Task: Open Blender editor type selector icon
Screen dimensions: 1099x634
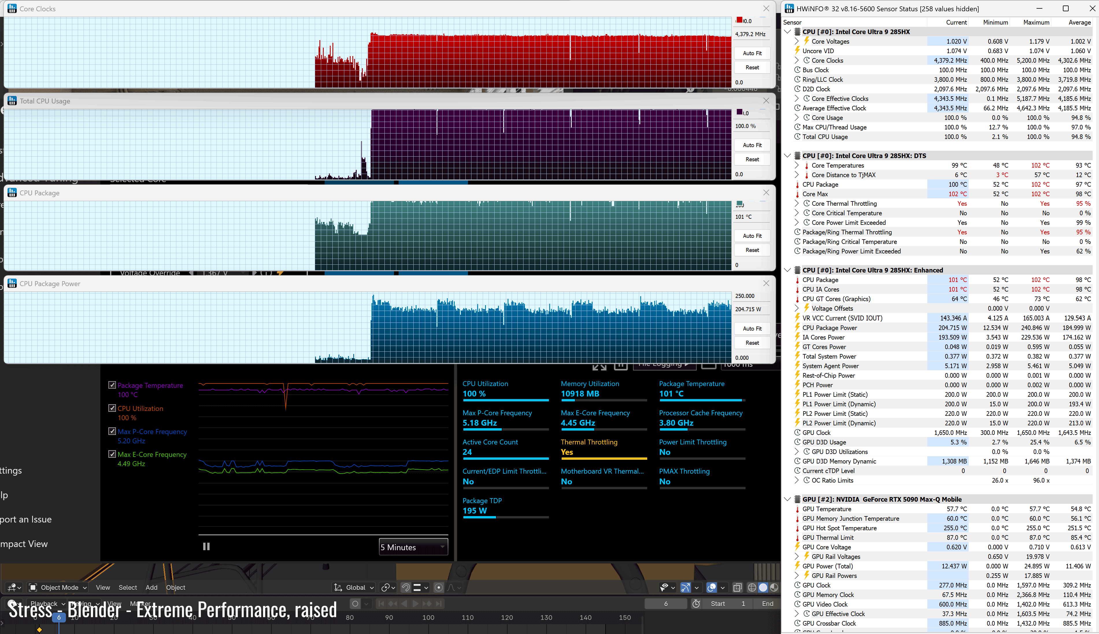Action: (14, 587)
